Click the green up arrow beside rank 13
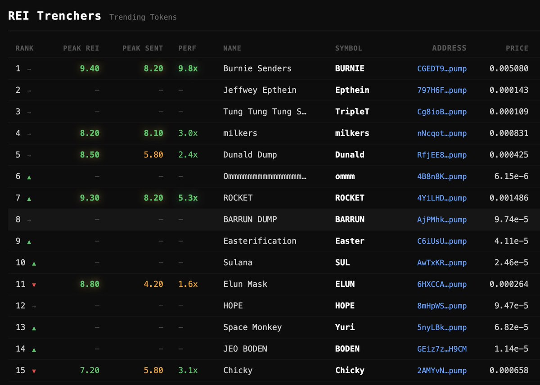540x385 pixels. tap(34, 328)
